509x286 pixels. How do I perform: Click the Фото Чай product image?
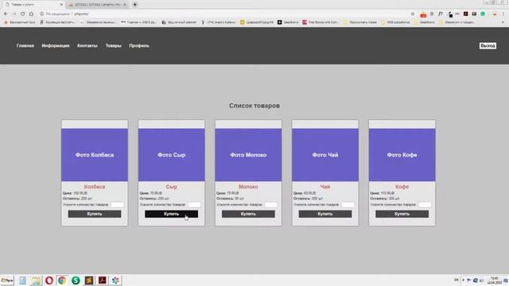point(325,155)
